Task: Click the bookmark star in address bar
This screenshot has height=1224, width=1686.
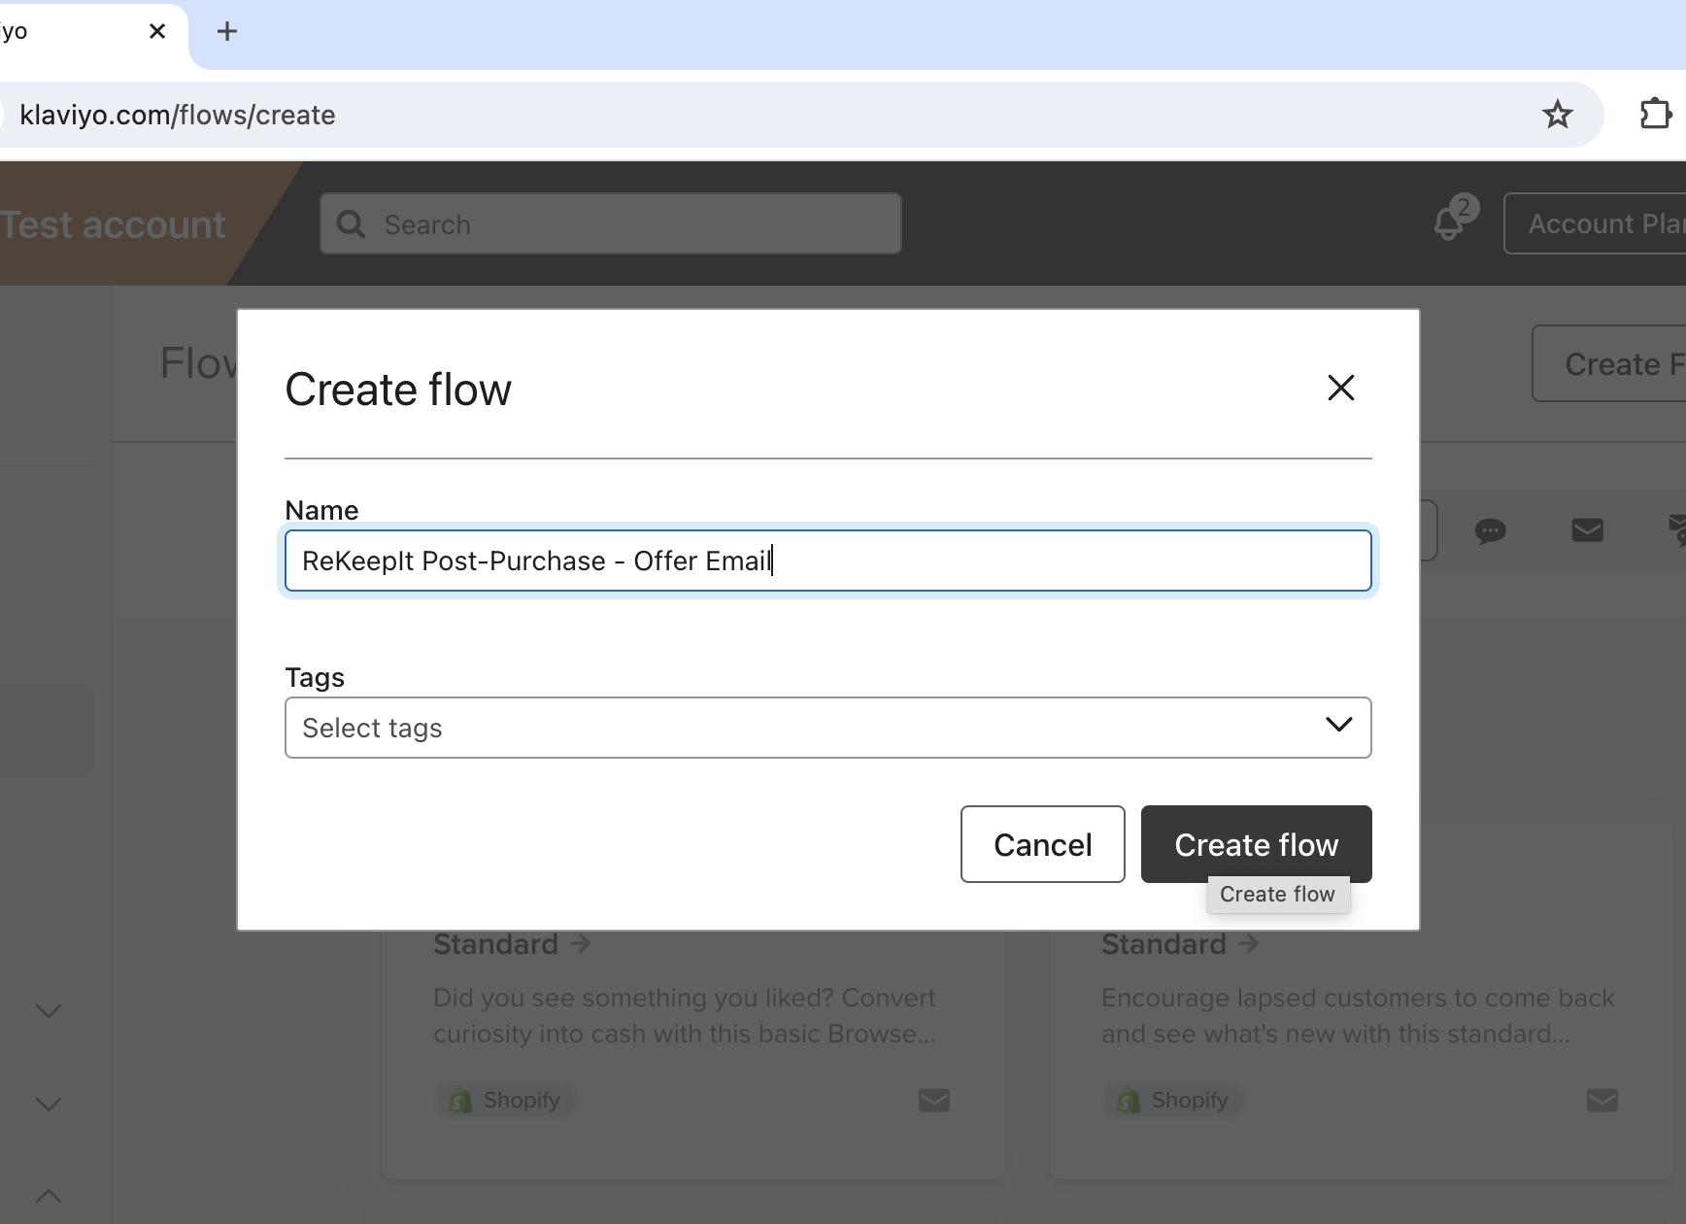Action: tap(1558, 114)
